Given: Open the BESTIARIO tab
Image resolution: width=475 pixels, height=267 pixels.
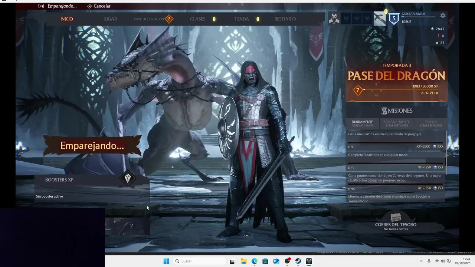Looking at the screenshot, I should pyautogui.click(x=285, y=19).
